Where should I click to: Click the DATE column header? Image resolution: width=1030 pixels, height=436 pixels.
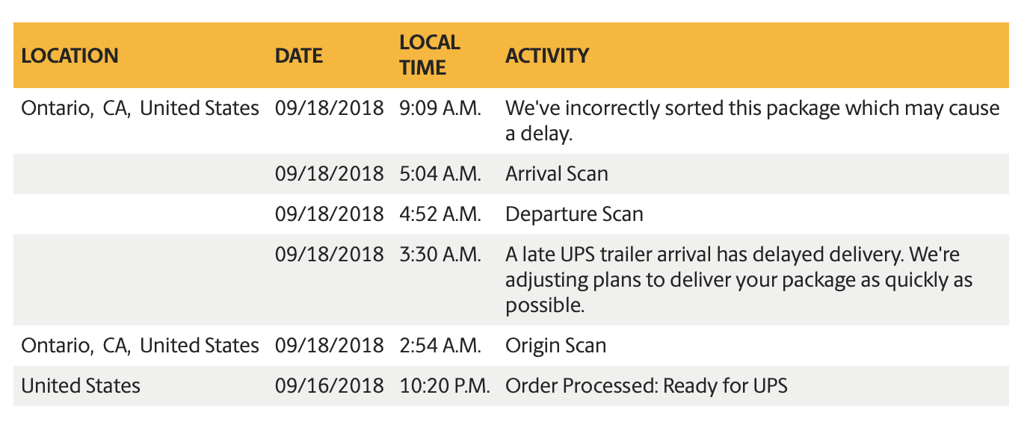[298, 56]
